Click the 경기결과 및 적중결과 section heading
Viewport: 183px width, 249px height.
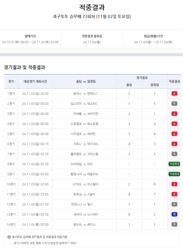coord(25,68)
